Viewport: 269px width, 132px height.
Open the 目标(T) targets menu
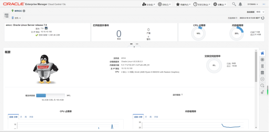[x=164, y=4]
